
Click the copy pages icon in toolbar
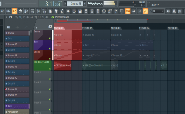(50, 11)
